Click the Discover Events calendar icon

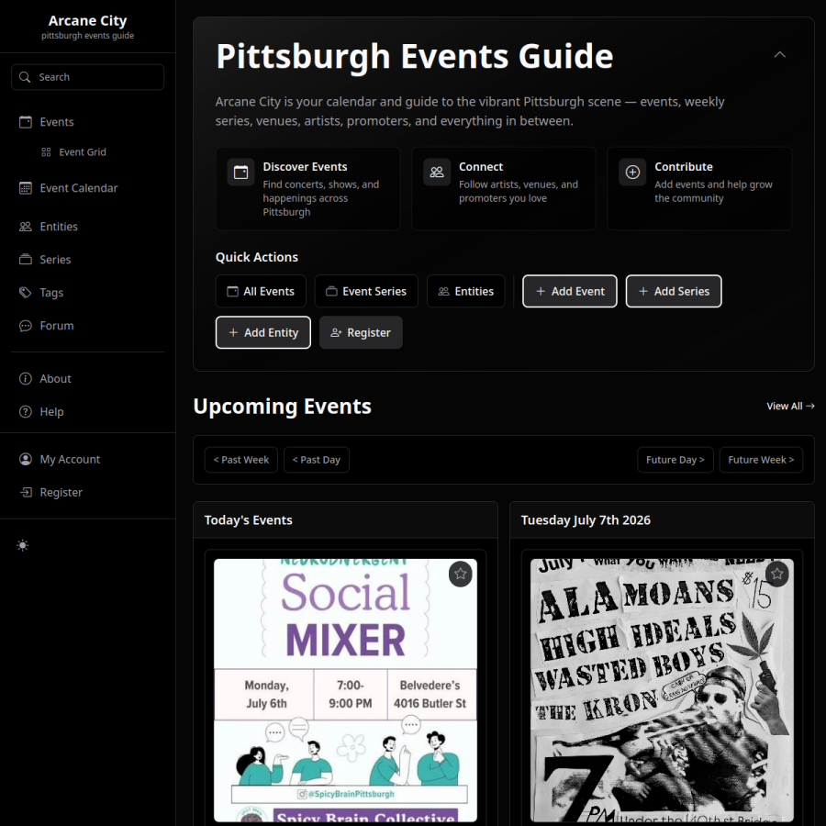pyautogui.click(x=240, y=173)
